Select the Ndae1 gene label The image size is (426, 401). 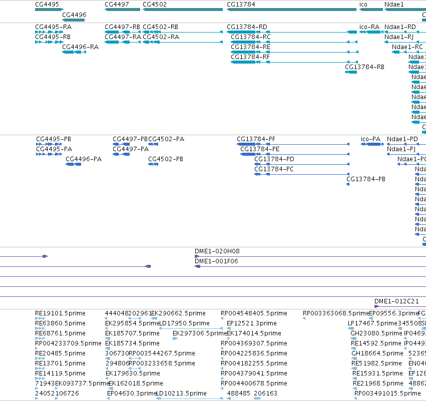pos(394,5)
